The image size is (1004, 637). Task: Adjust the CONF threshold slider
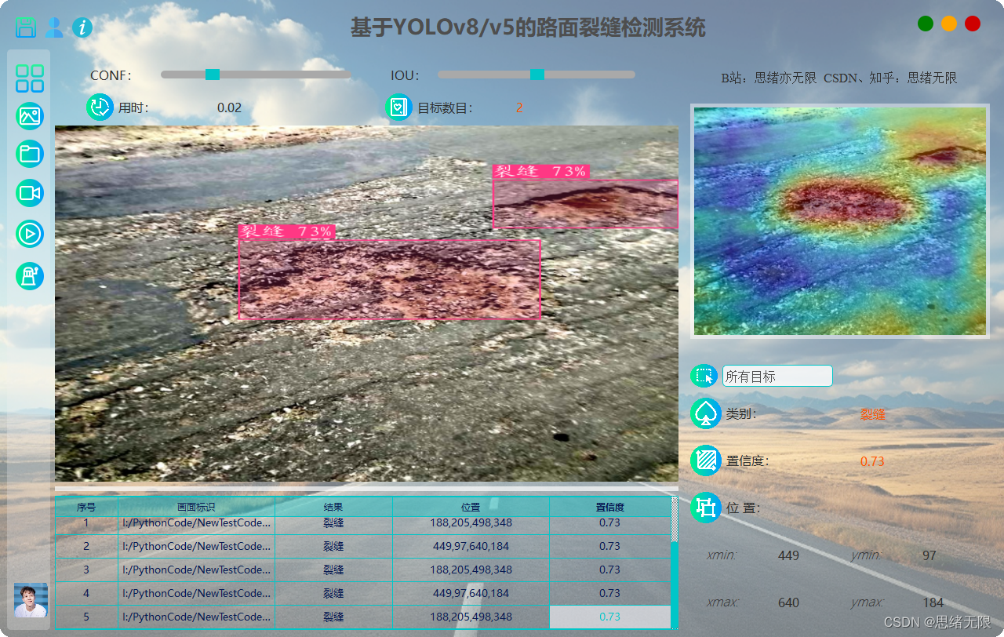coord(211,74)
